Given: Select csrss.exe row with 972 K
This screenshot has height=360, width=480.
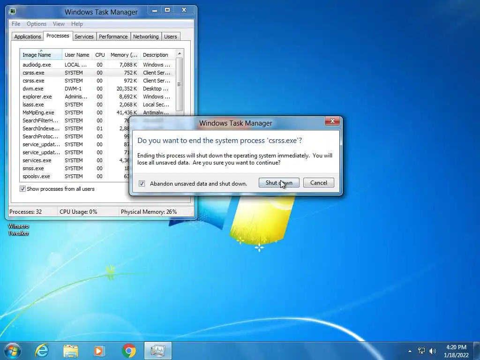Looking at the screenshot, I should point(97,81).
